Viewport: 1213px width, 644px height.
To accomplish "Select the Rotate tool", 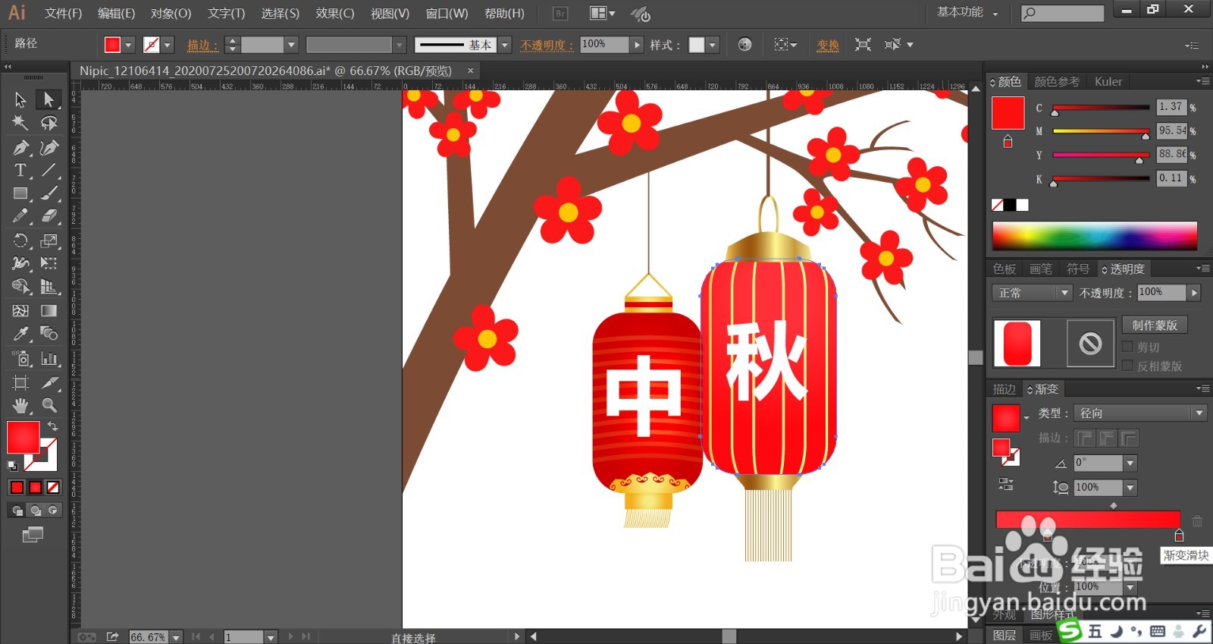I will 20,240.
